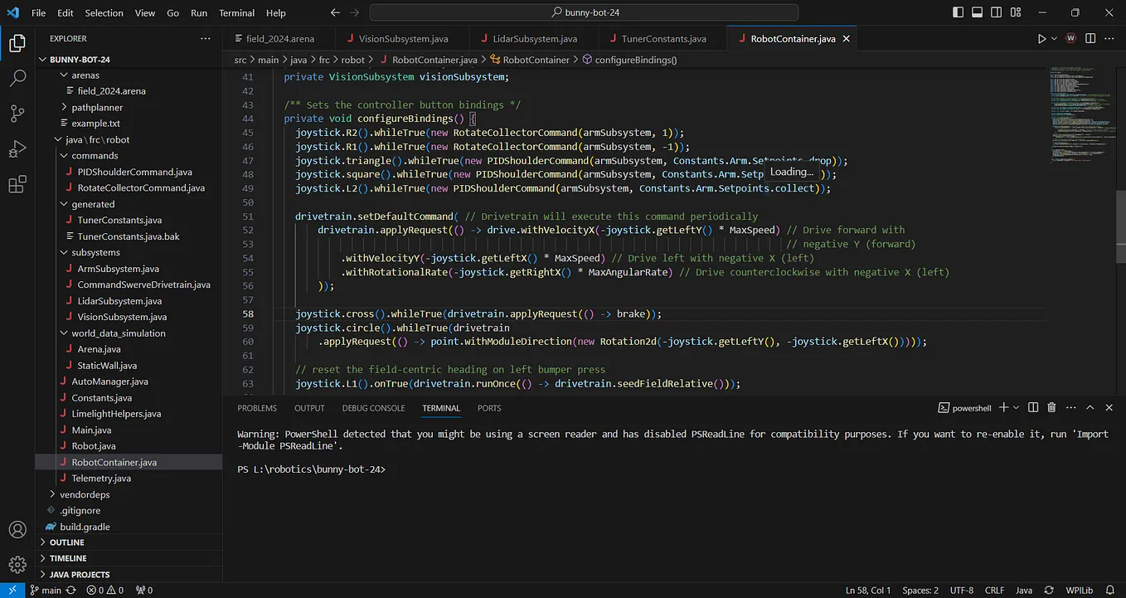Click the CRLF line ending indicator
The height and width of the screenshot is (598, 1126).
click(x=994, y=591)
